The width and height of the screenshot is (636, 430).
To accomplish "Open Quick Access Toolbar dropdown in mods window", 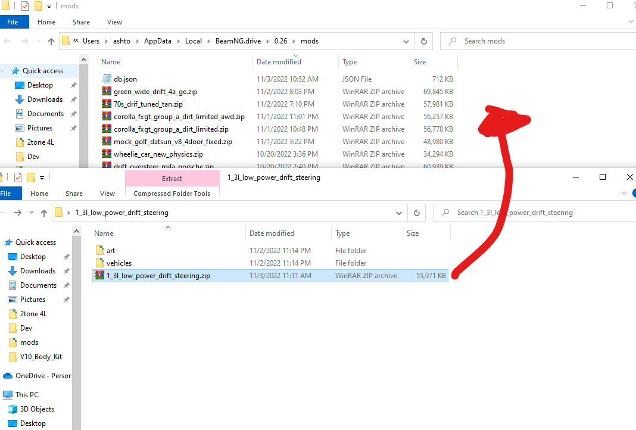I will click(49, 6).
